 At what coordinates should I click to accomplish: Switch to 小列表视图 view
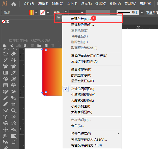coord(92,106)
